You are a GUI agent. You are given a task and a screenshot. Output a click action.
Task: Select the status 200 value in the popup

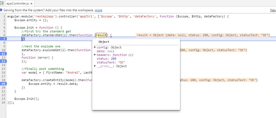[x=113, y=59]
